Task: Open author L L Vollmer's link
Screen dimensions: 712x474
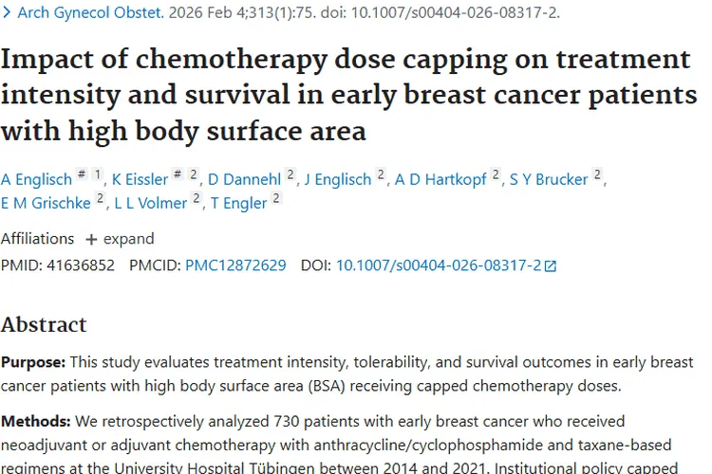Action: pos(151,201)
